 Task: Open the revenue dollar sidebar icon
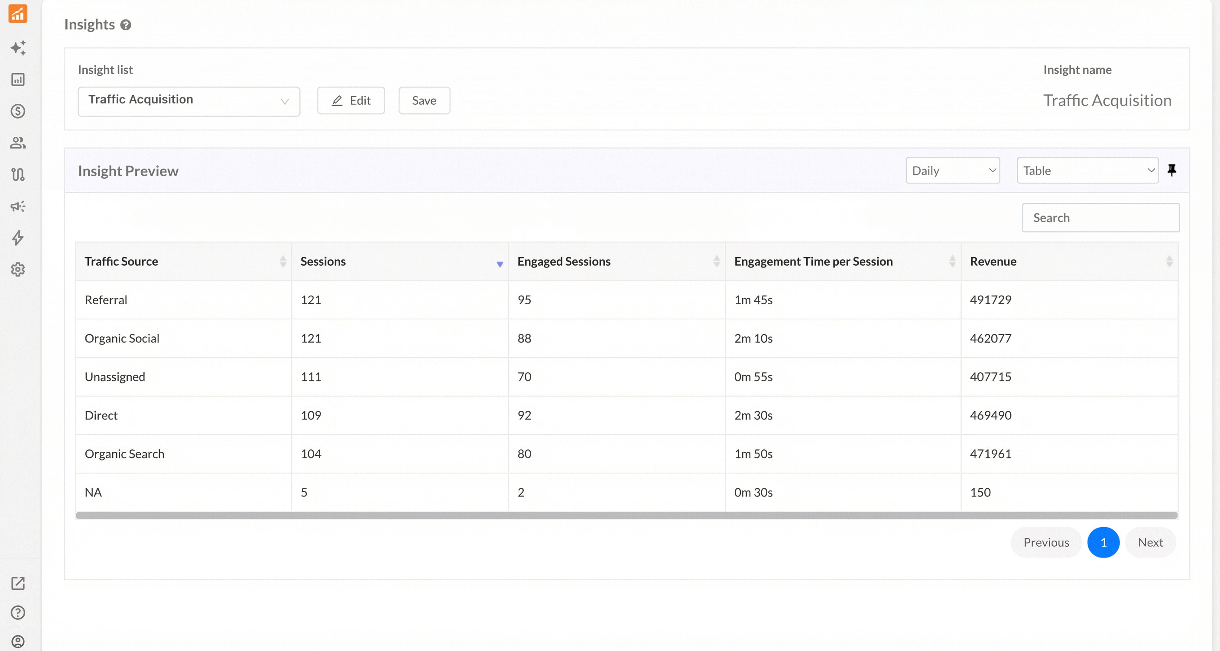18,111
